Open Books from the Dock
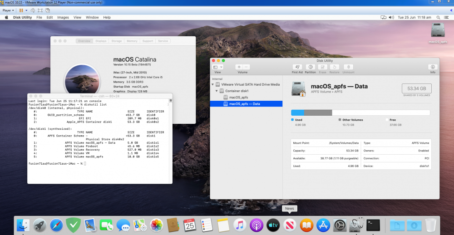The width and height of the screenshot is (454, 235). pyautogui.click(x=306, y=225)
